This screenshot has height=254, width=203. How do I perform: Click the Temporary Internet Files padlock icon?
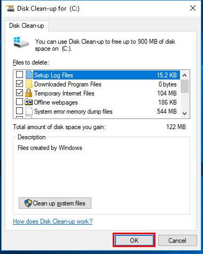pos(29,93)
